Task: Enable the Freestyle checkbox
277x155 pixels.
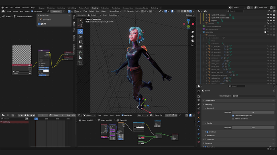Action: tap(206, 139)
